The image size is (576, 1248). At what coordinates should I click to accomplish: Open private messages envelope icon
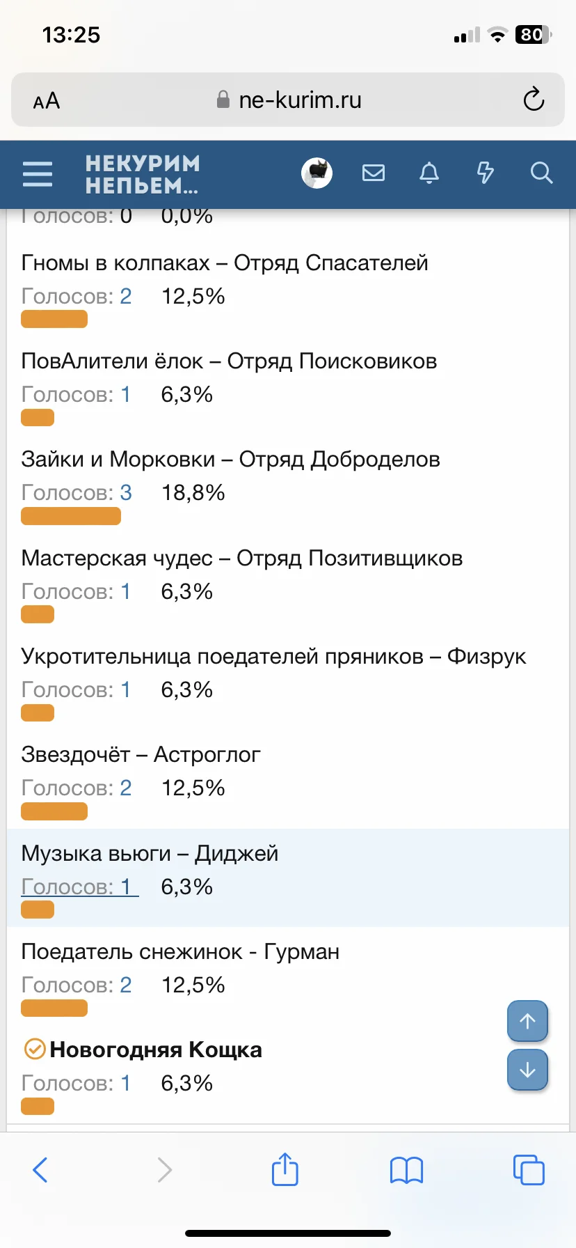click(374, 173)
